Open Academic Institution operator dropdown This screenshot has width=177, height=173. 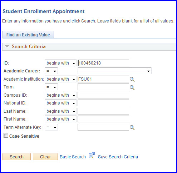click(x=61, y=79)
